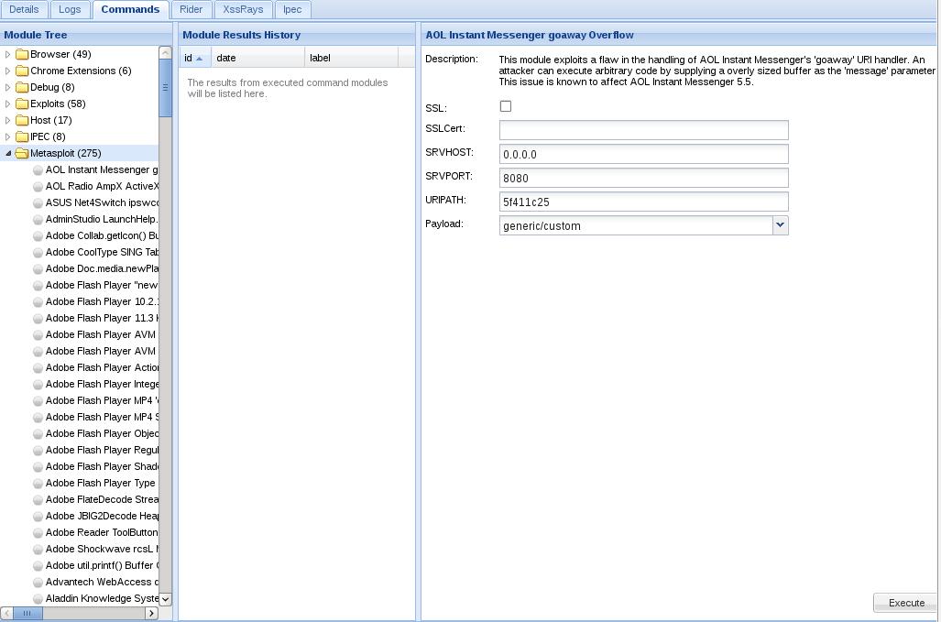Viewport: 941px width, 622px height.
Task: Click the Chrome Extensions folder icon
Action: pyautogui.click(x=22, y=71)
